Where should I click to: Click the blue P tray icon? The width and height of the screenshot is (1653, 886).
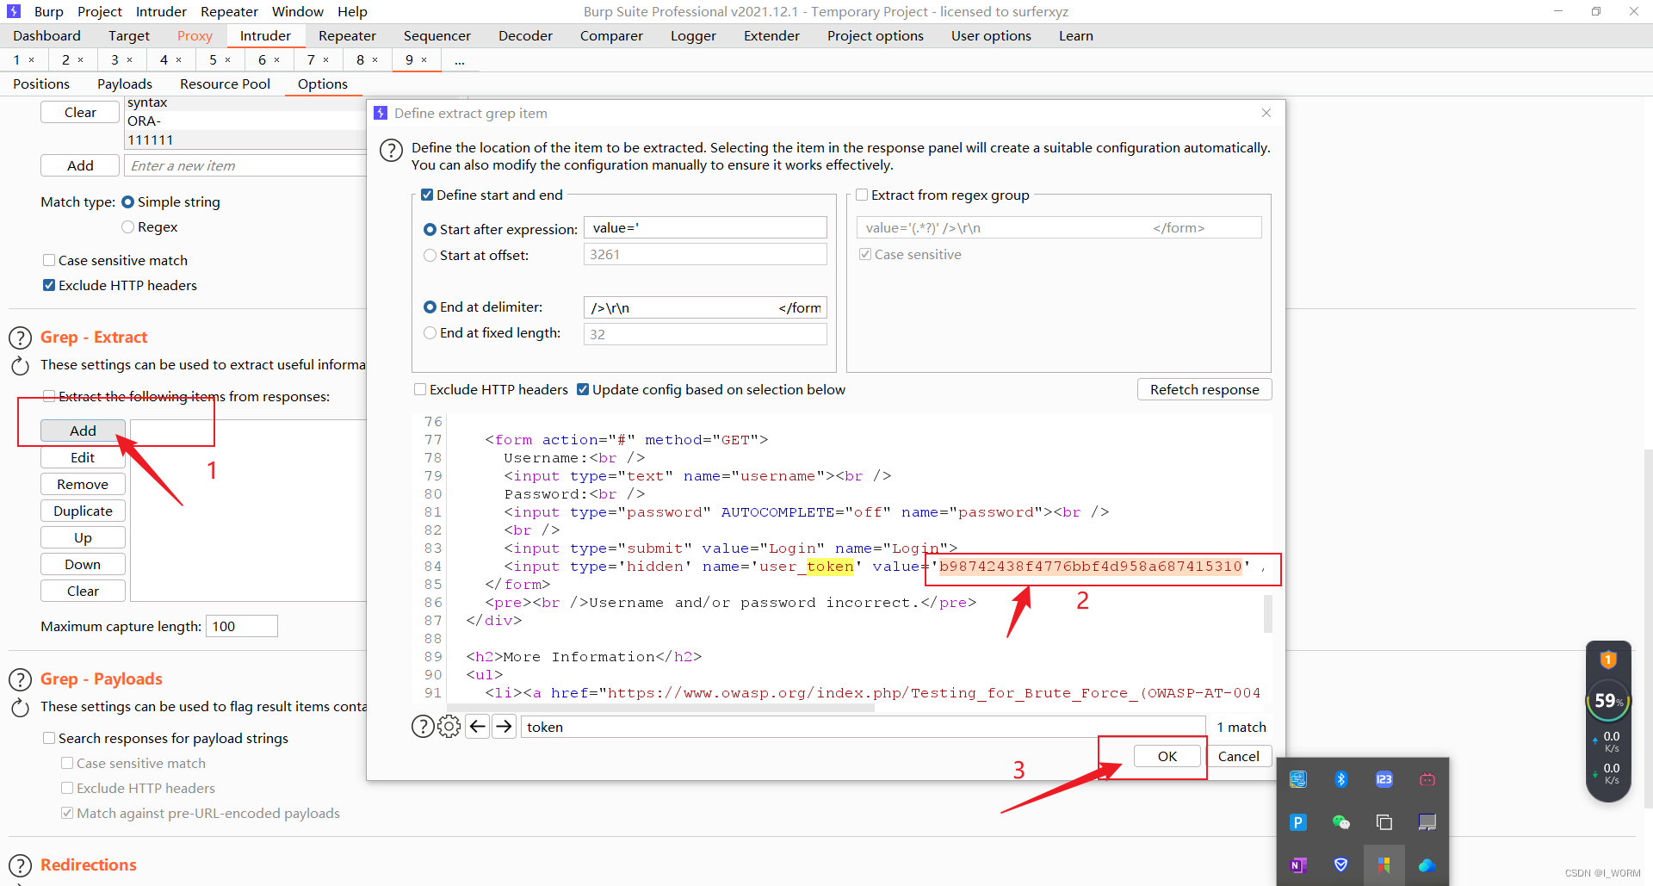1298,822
